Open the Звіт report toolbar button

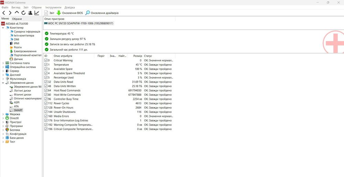pyautogui.click(x=49, y=13)
